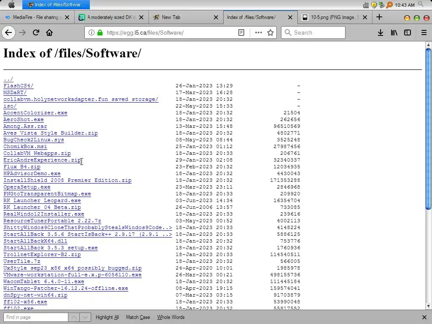Close the MediaFire tab
This screenshot has width=432, height=324.
tap(67, 17)
